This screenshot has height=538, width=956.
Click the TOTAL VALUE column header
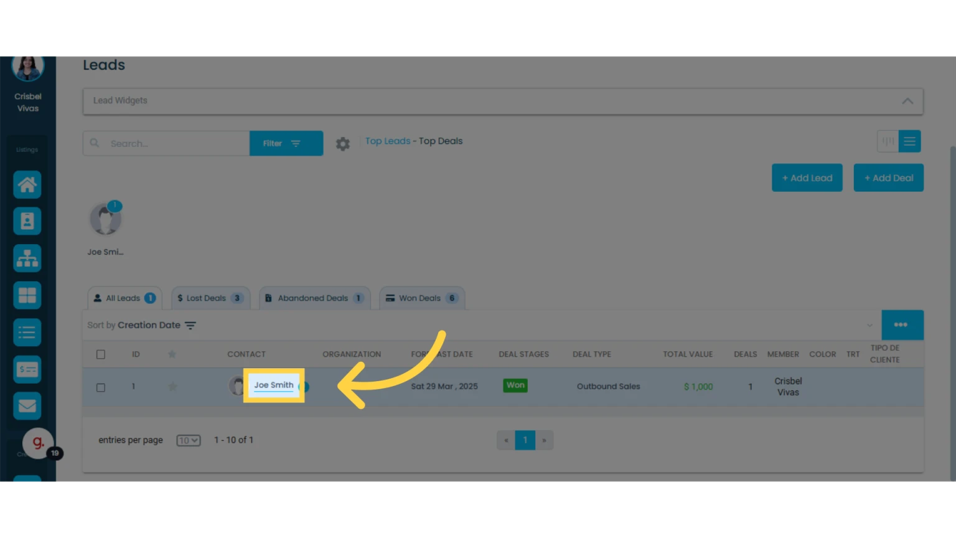pyautogui.click(x=688, y=354)
